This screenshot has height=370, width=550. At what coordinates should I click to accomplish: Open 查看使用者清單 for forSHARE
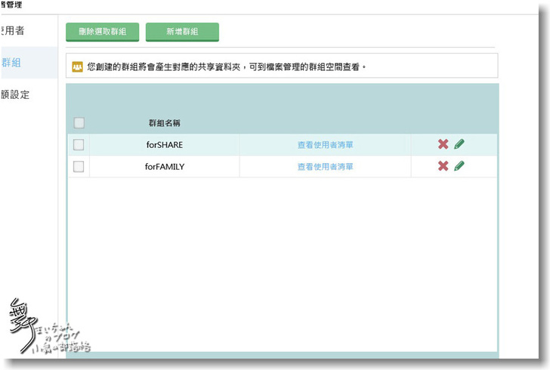325,145
